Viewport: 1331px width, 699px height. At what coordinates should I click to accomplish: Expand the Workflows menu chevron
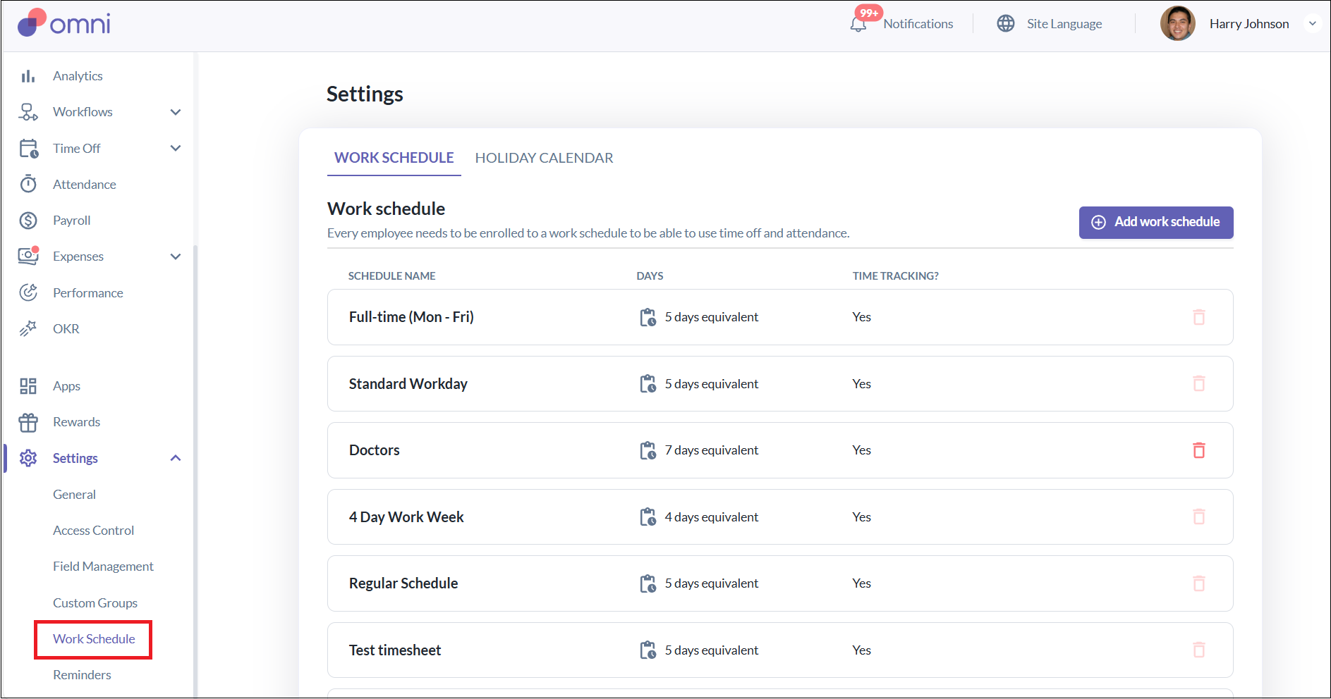tap(176, 112)
